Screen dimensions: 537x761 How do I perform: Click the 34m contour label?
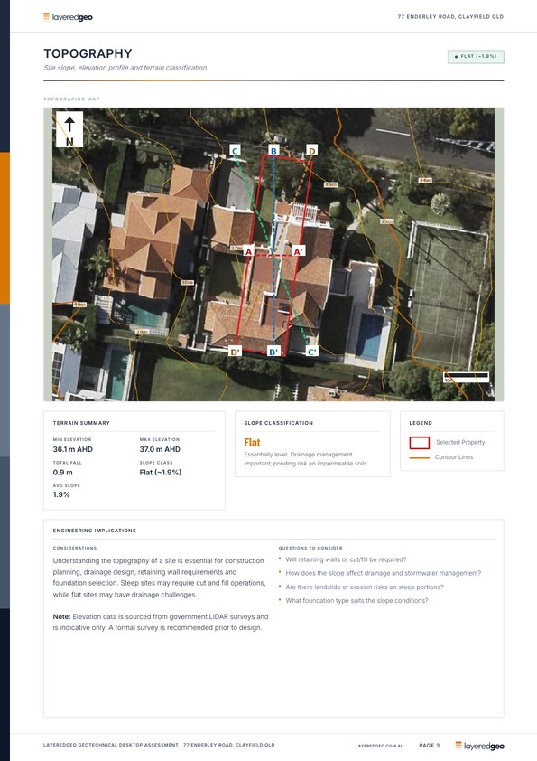pos(425,180)
